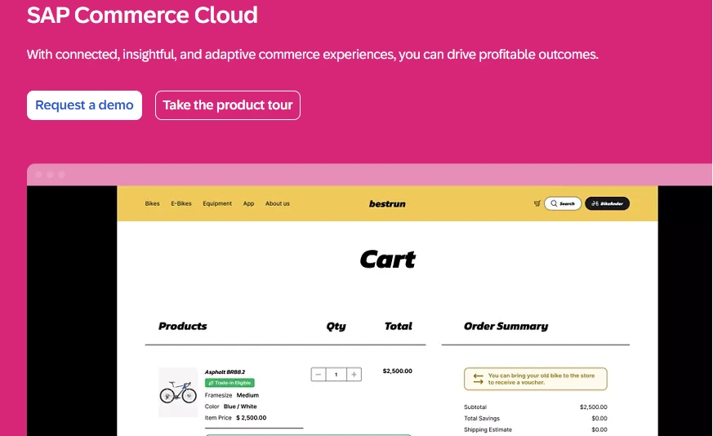713x436 pixels.
Task: Click the Total Savings label
Action: click(x=482, y=418)
